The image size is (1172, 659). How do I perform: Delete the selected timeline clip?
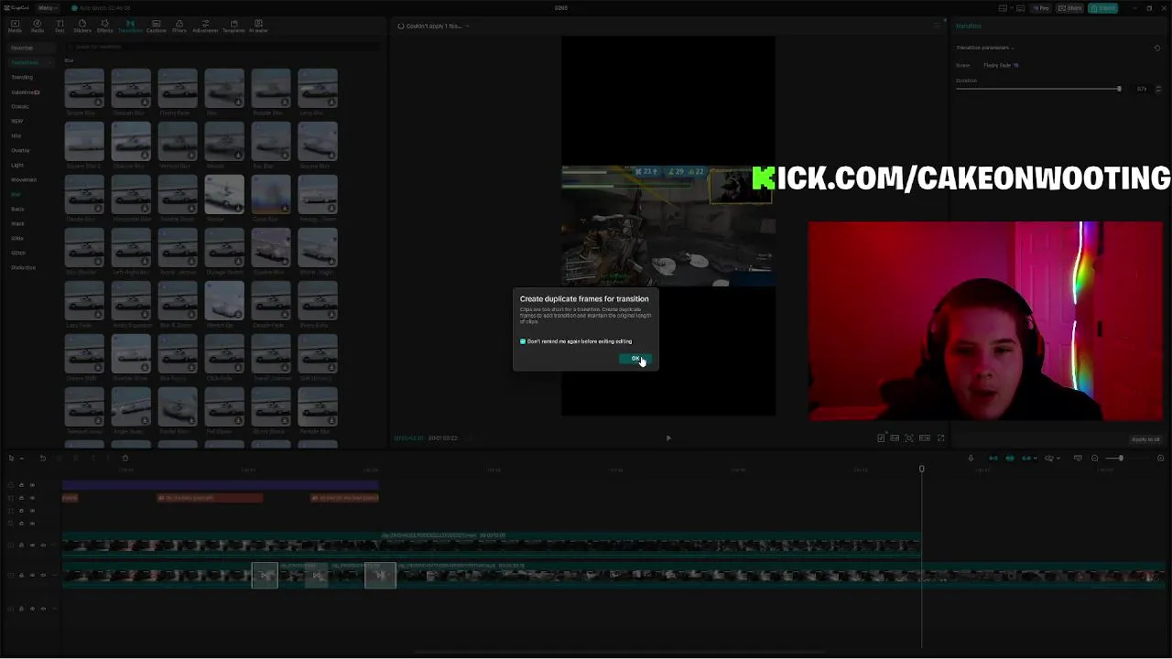125,458
